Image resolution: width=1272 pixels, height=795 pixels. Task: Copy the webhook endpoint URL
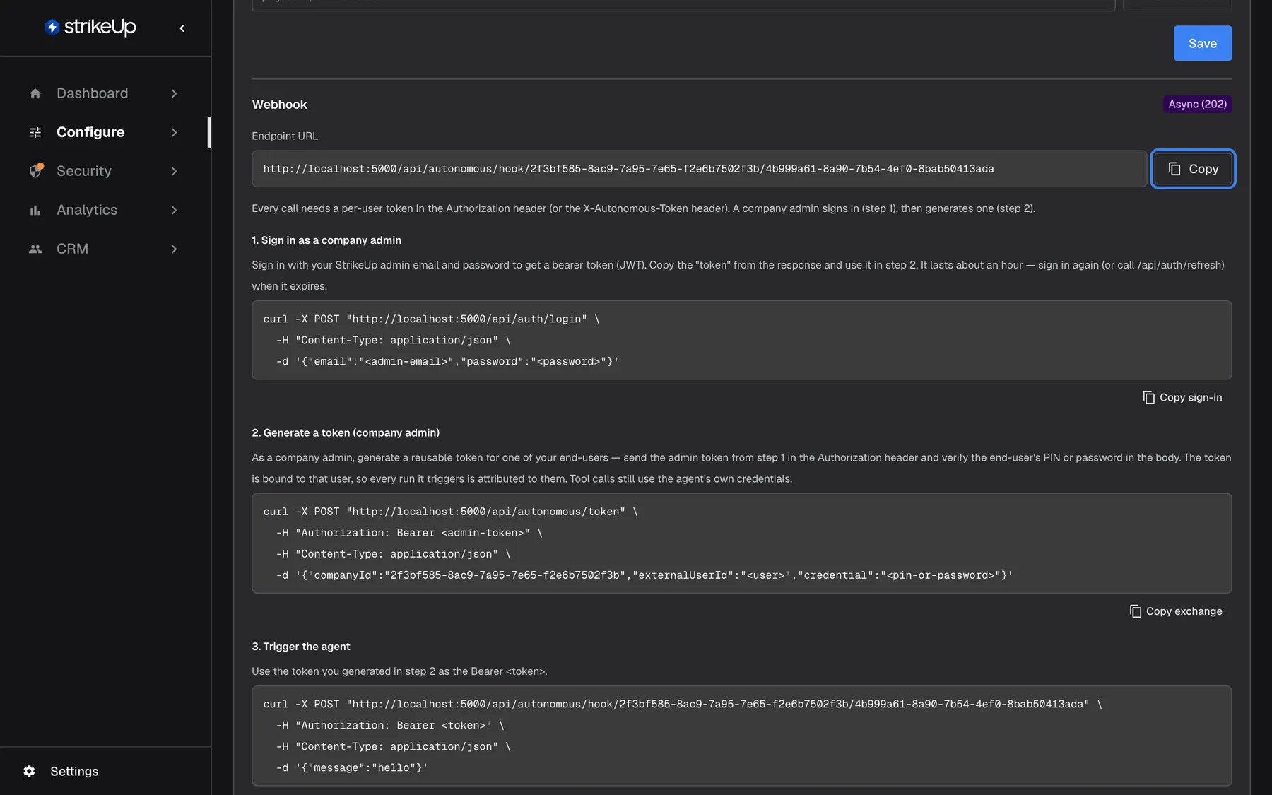point(1192,169)
